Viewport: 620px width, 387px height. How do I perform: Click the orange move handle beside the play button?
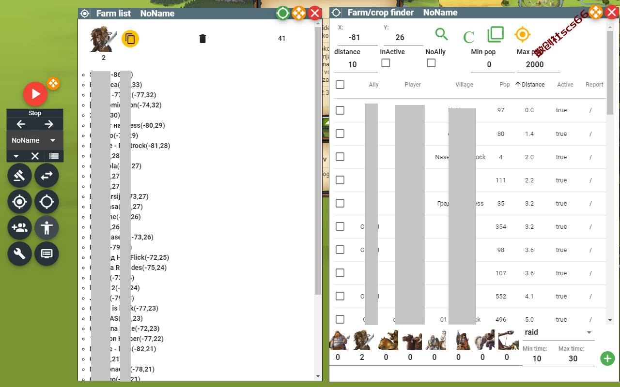pos(53,84)
